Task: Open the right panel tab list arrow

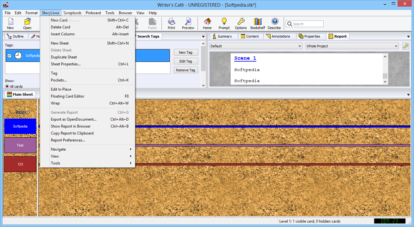Action: 408,37
